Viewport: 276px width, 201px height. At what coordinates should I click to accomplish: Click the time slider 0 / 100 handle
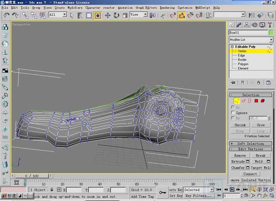coord(32,176)
